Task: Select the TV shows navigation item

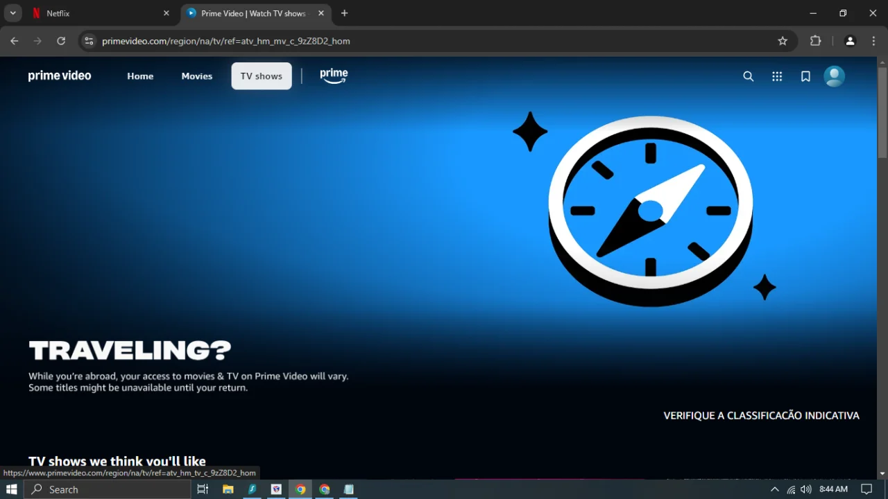Action: (x=262, y=76)
